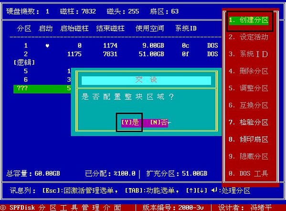Click the [逻辑] logical section label
This screenshot has height=211, width=286.
(x=24, y=63)
